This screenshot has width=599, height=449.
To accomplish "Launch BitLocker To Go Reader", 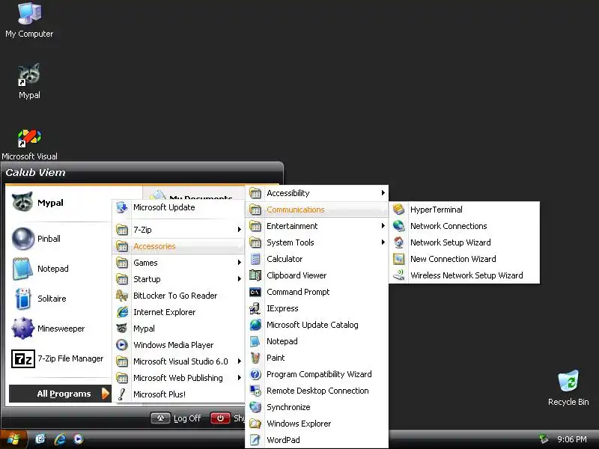I will pyautogui.click(x=178, y=296).
